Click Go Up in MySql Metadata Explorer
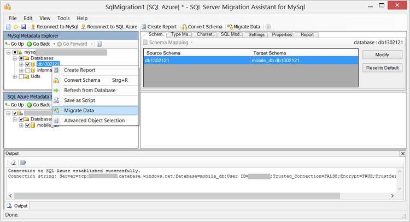 [15, 44]
